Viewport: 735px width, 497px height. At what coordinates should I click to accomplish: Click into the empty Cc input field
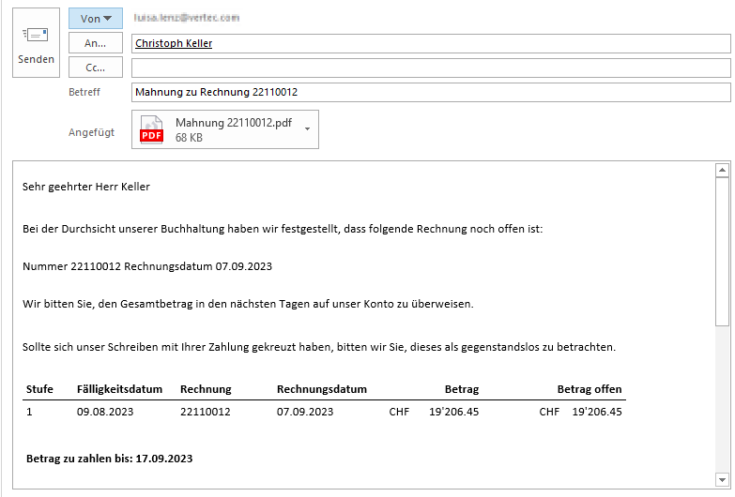pyautogui.click(x=430, y=68)
